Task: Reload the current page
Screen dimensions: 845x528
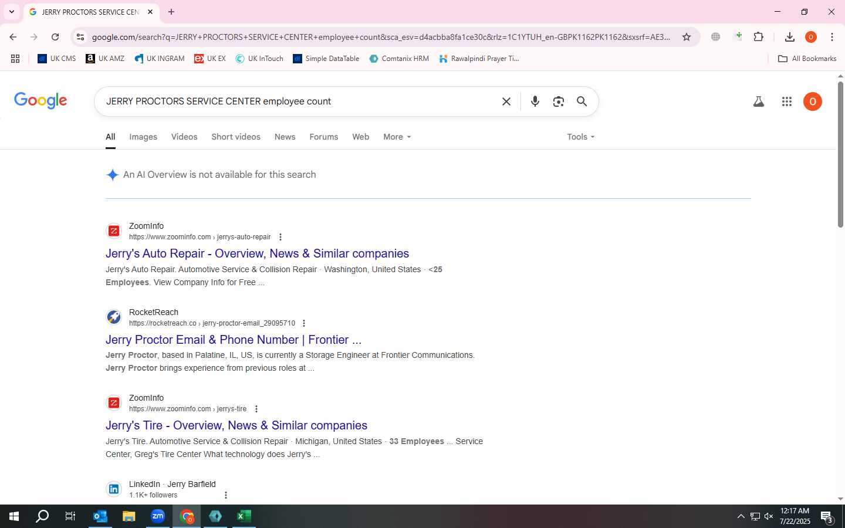Action: pyautogui.click(x=55, y=37)
